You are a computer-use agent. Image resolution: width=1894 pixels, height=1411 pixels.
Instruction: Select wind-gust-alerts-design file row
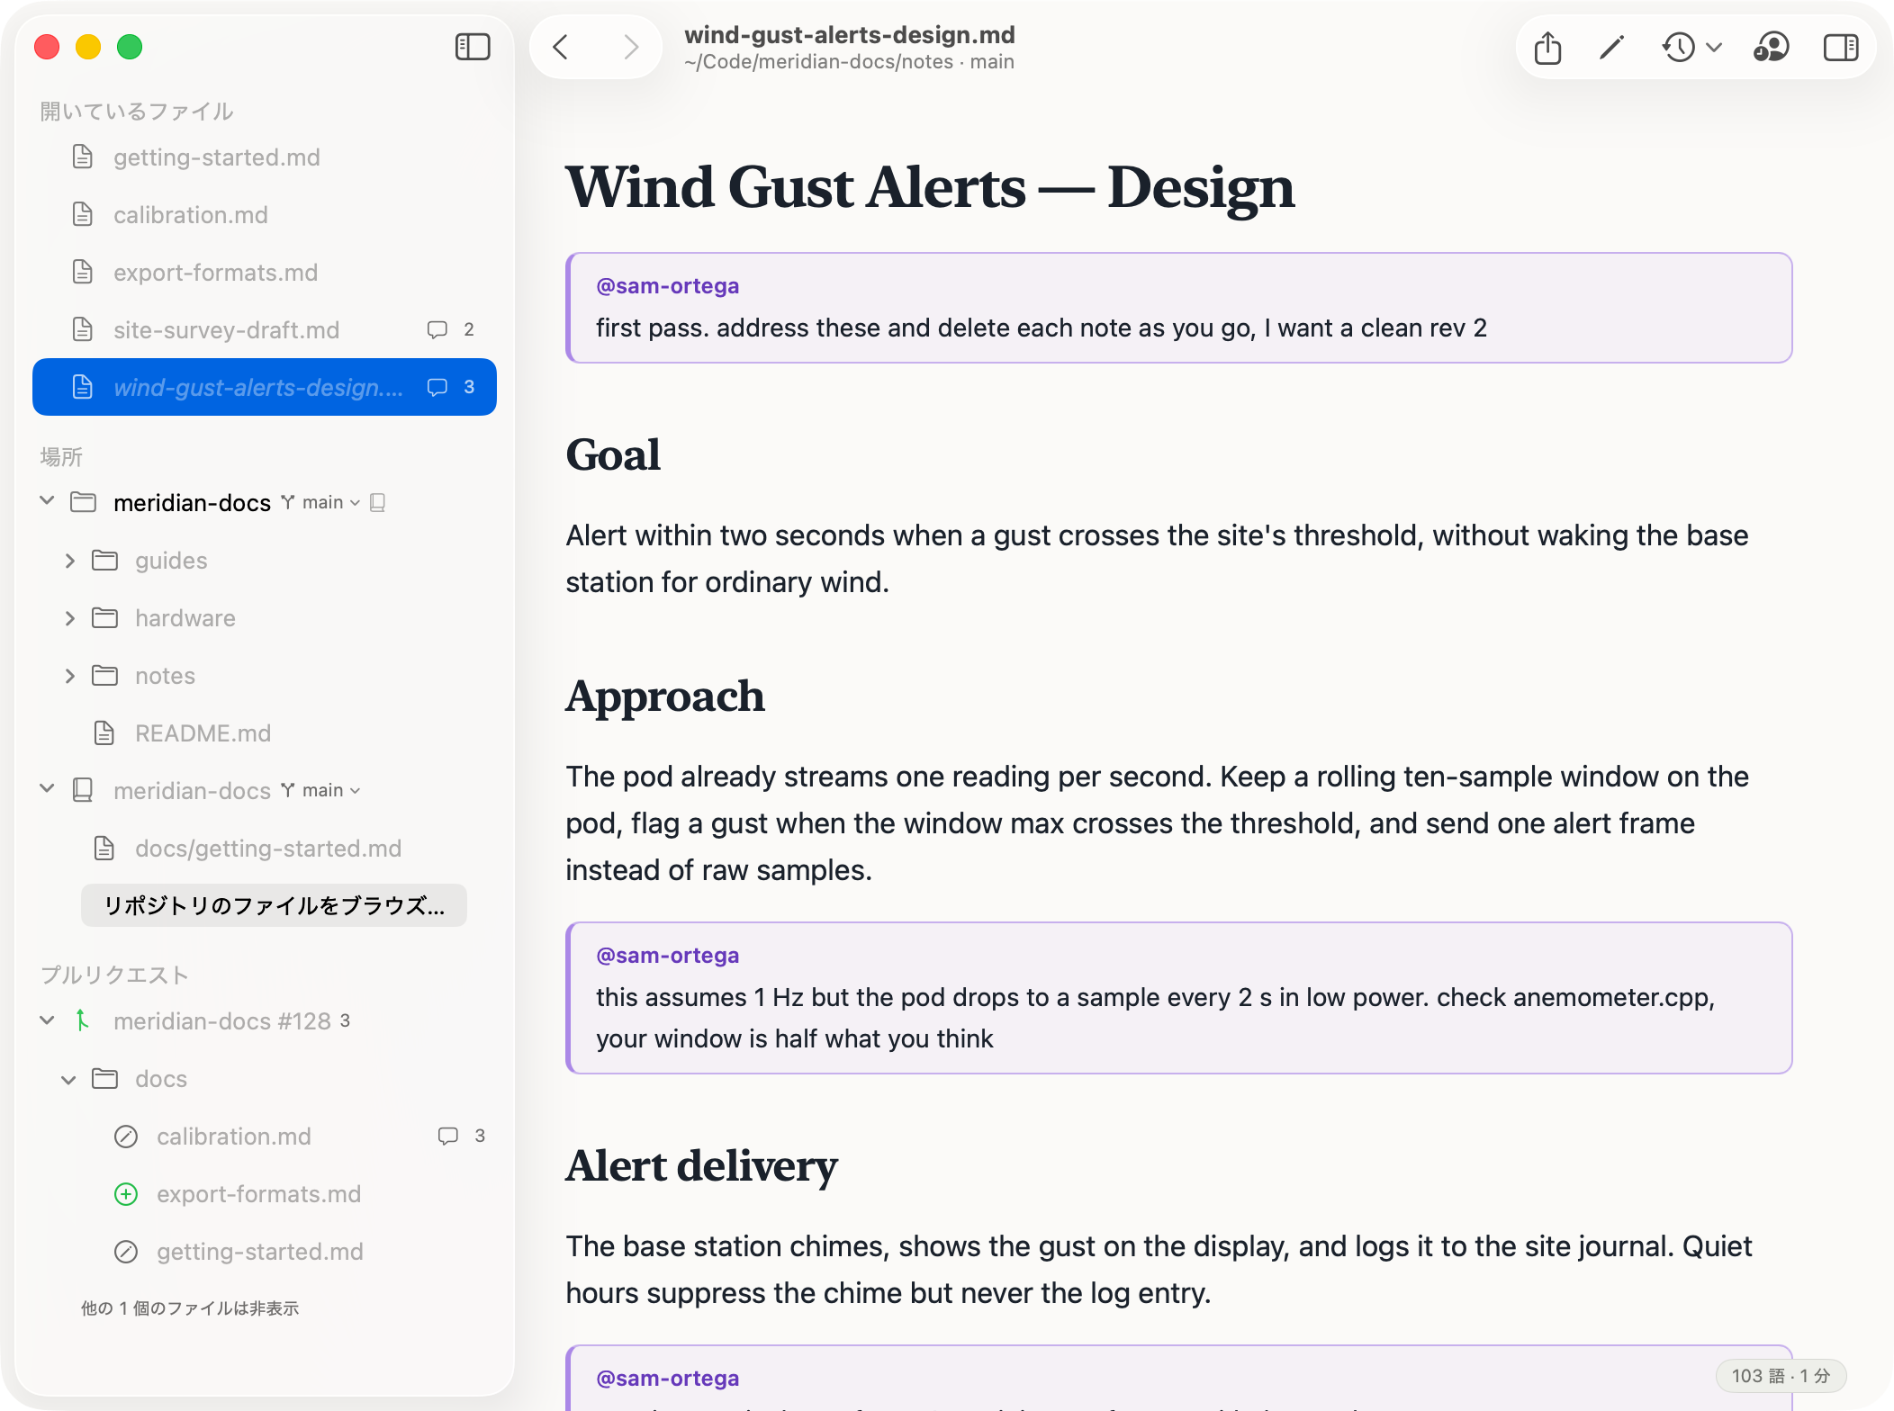coord(265,387)
